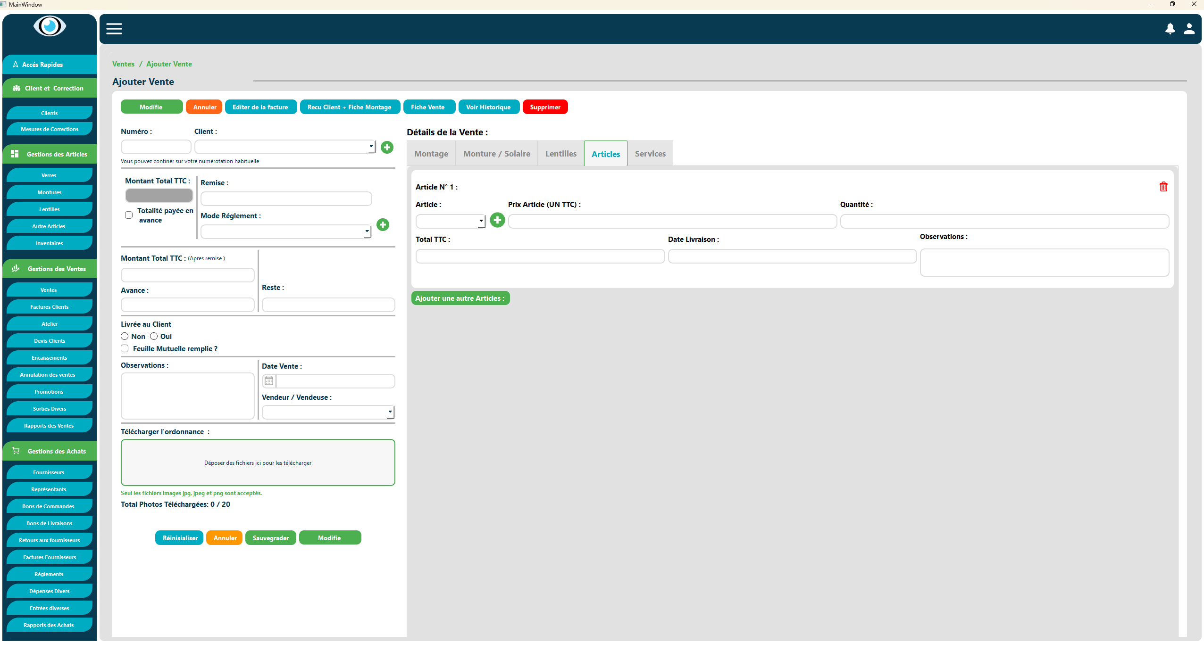Check Feuille Mutuelle remplie checkbox
This screenshot has width=1204, height=652.
point(125,348)
